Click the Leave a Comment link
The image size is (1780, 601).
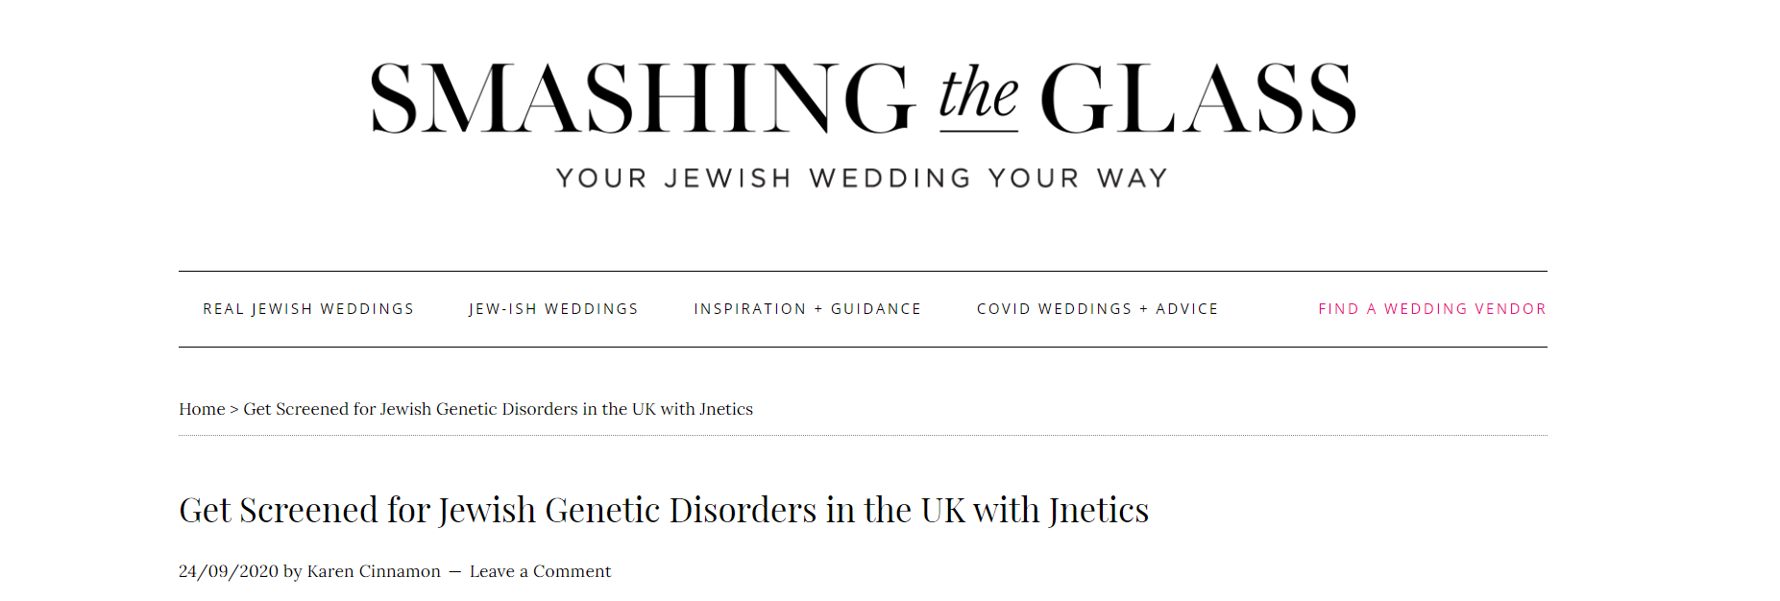540,571
